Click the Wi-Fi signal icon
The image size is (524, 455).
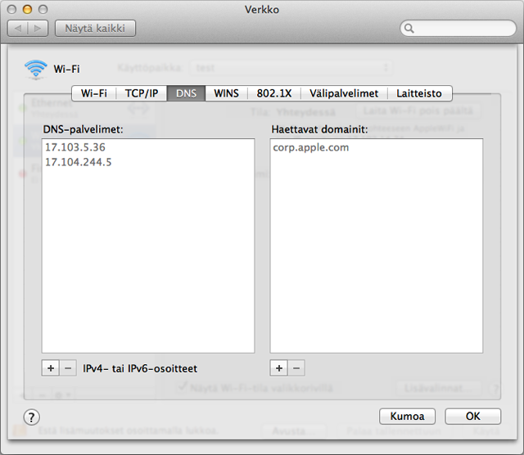tap(36, 70)
